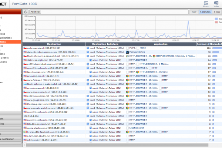222x148 pixels.
Task: Select http.00.s.sophosxl.net (54.157.191.1) destination
Action: click(x=47, y=124)
